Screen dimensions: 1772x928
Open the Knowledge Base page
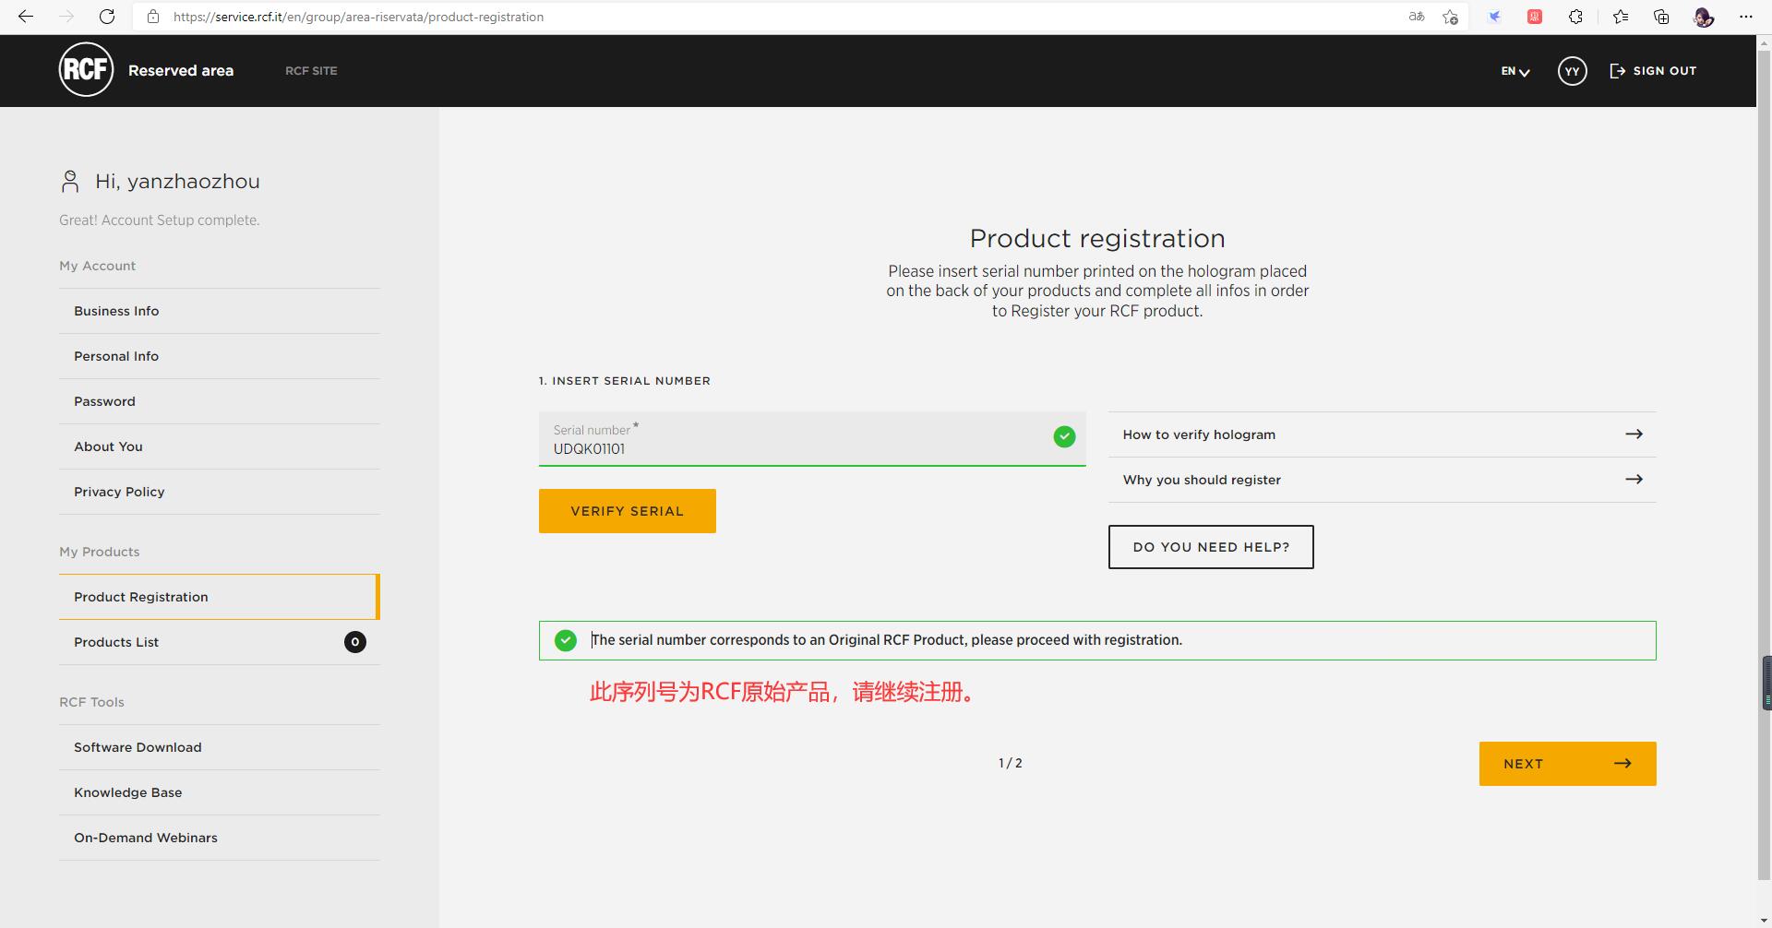220,792
